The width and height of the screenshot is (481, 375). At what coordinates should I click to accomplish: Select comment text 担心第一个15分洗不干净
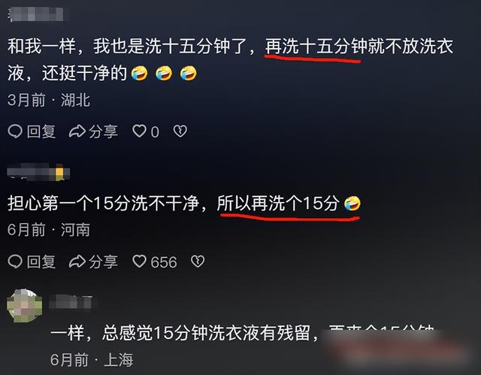(104, 203)
